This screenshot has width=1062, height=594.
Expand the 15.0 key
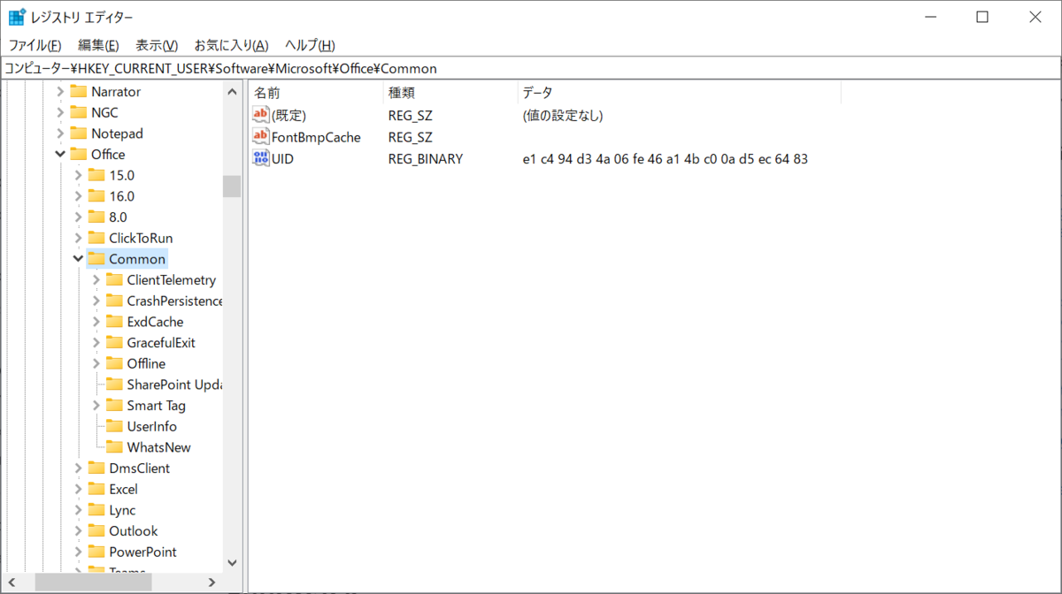pos(78,175)
